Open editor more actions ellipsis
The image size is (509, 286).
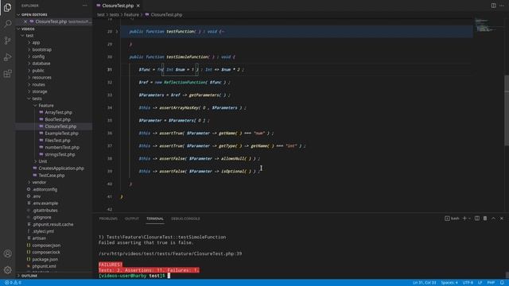[x=502, y=6]
